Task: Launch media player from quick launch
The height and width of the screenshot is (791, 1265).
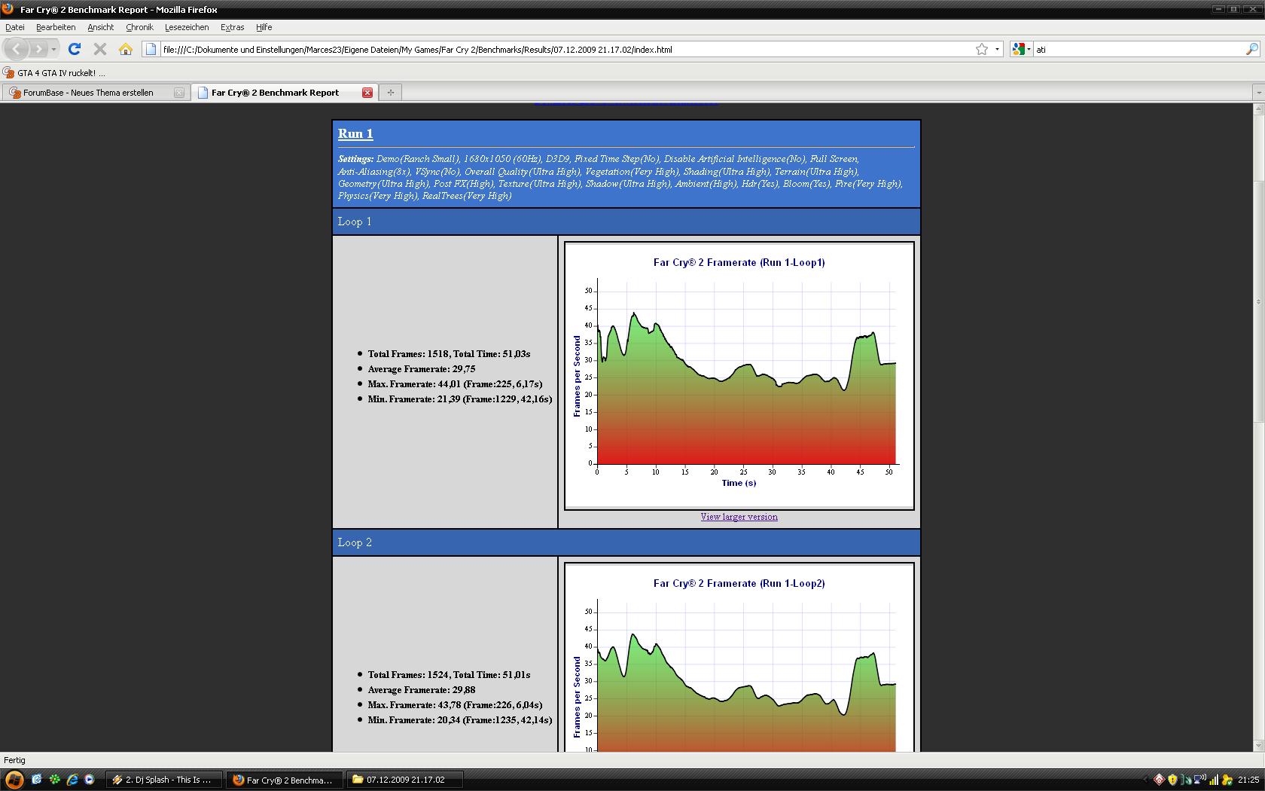Action: [89, 780]
